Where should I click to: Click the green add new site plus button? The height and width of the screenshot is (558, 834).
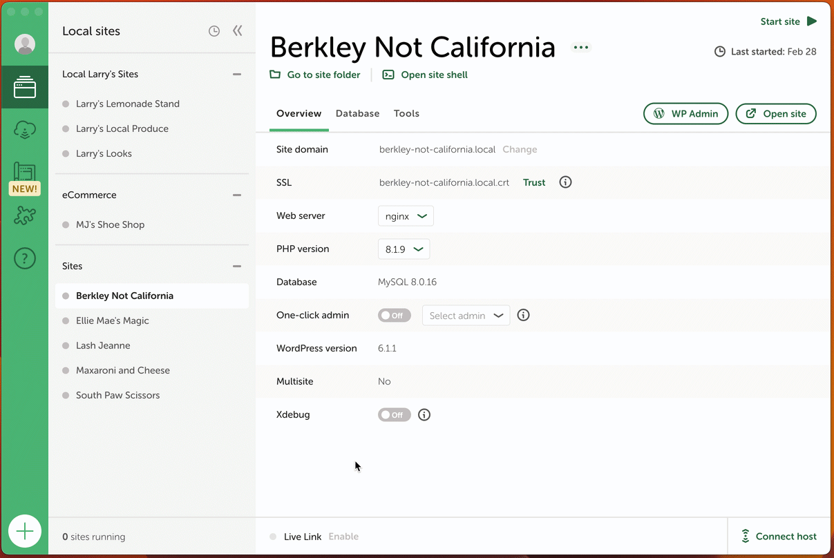[25, 531]
